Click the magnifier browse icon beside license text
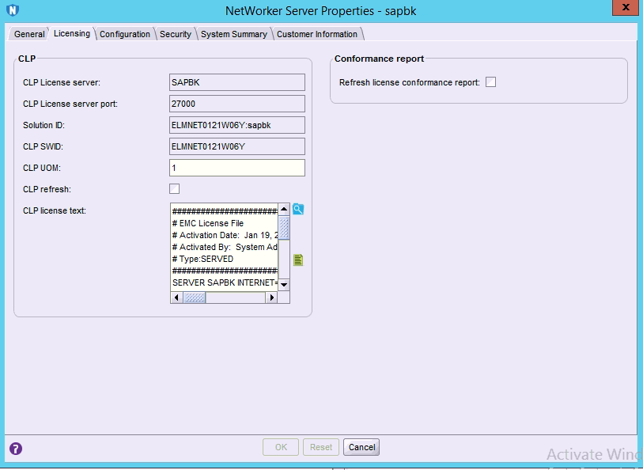This screenshot has width=643, height=470. 298,210
